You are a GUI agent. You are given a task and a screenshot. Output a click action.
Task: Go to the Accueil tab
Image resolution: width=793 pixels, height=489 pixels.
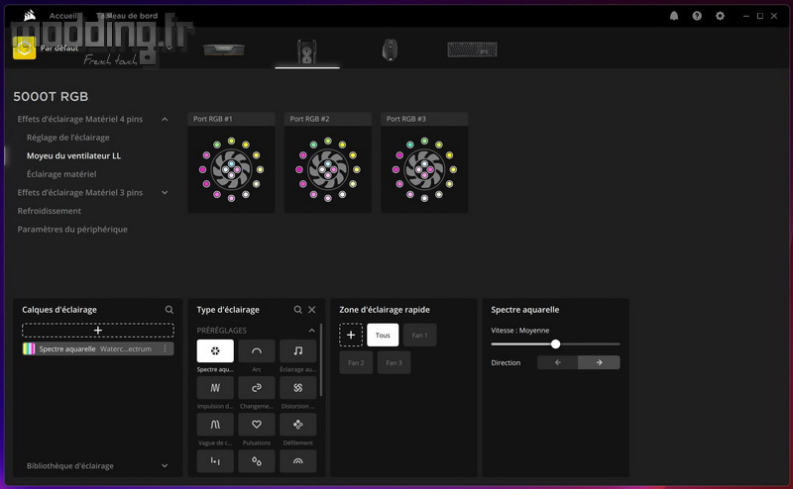pos(63,16)
